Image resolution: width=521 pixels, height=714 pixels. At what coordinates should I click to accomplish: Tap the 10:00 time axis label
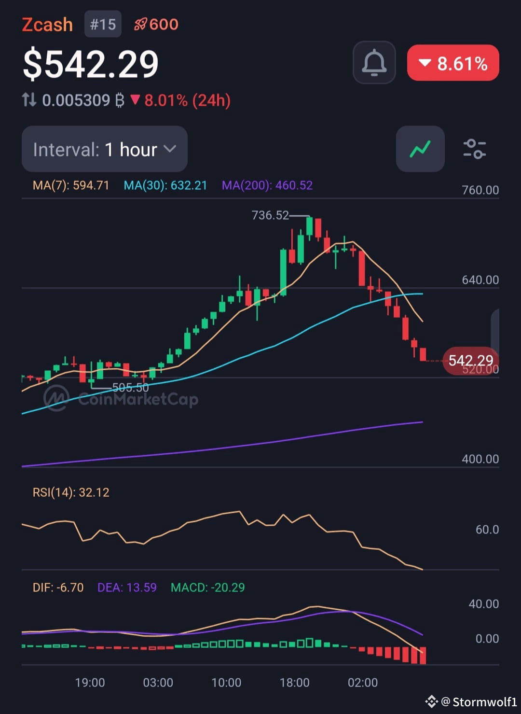click(x=226, y=683)
